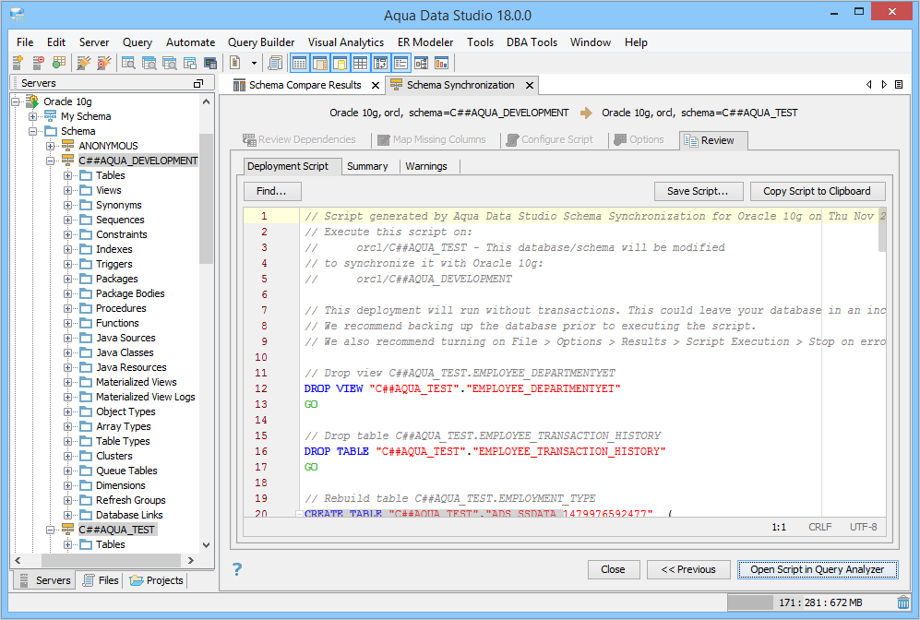Collapse the C##AQUA_TEST schema node
The image size is (920, 620).
pyautogui.click(x=51, y=530)
